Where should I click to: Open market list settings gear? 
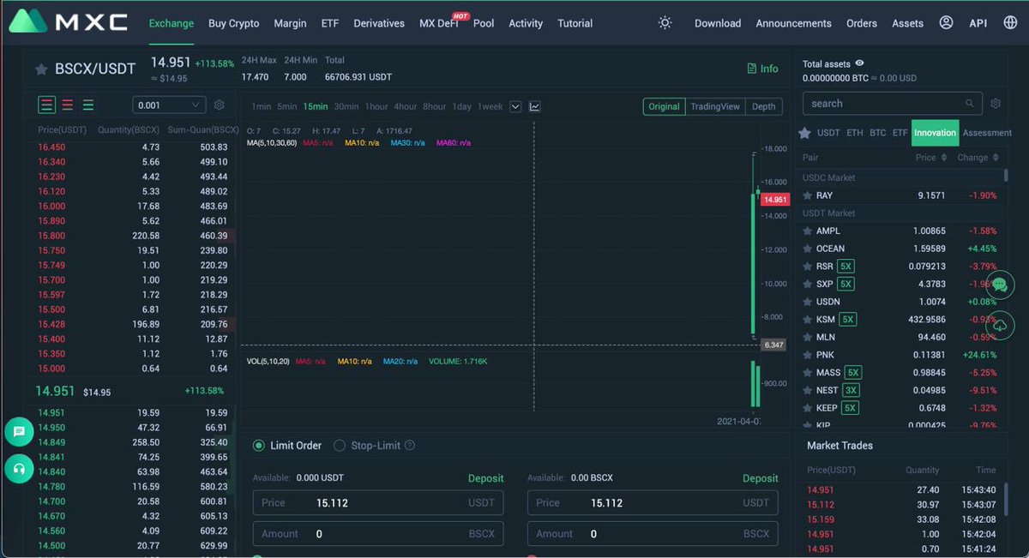point(996,104)
